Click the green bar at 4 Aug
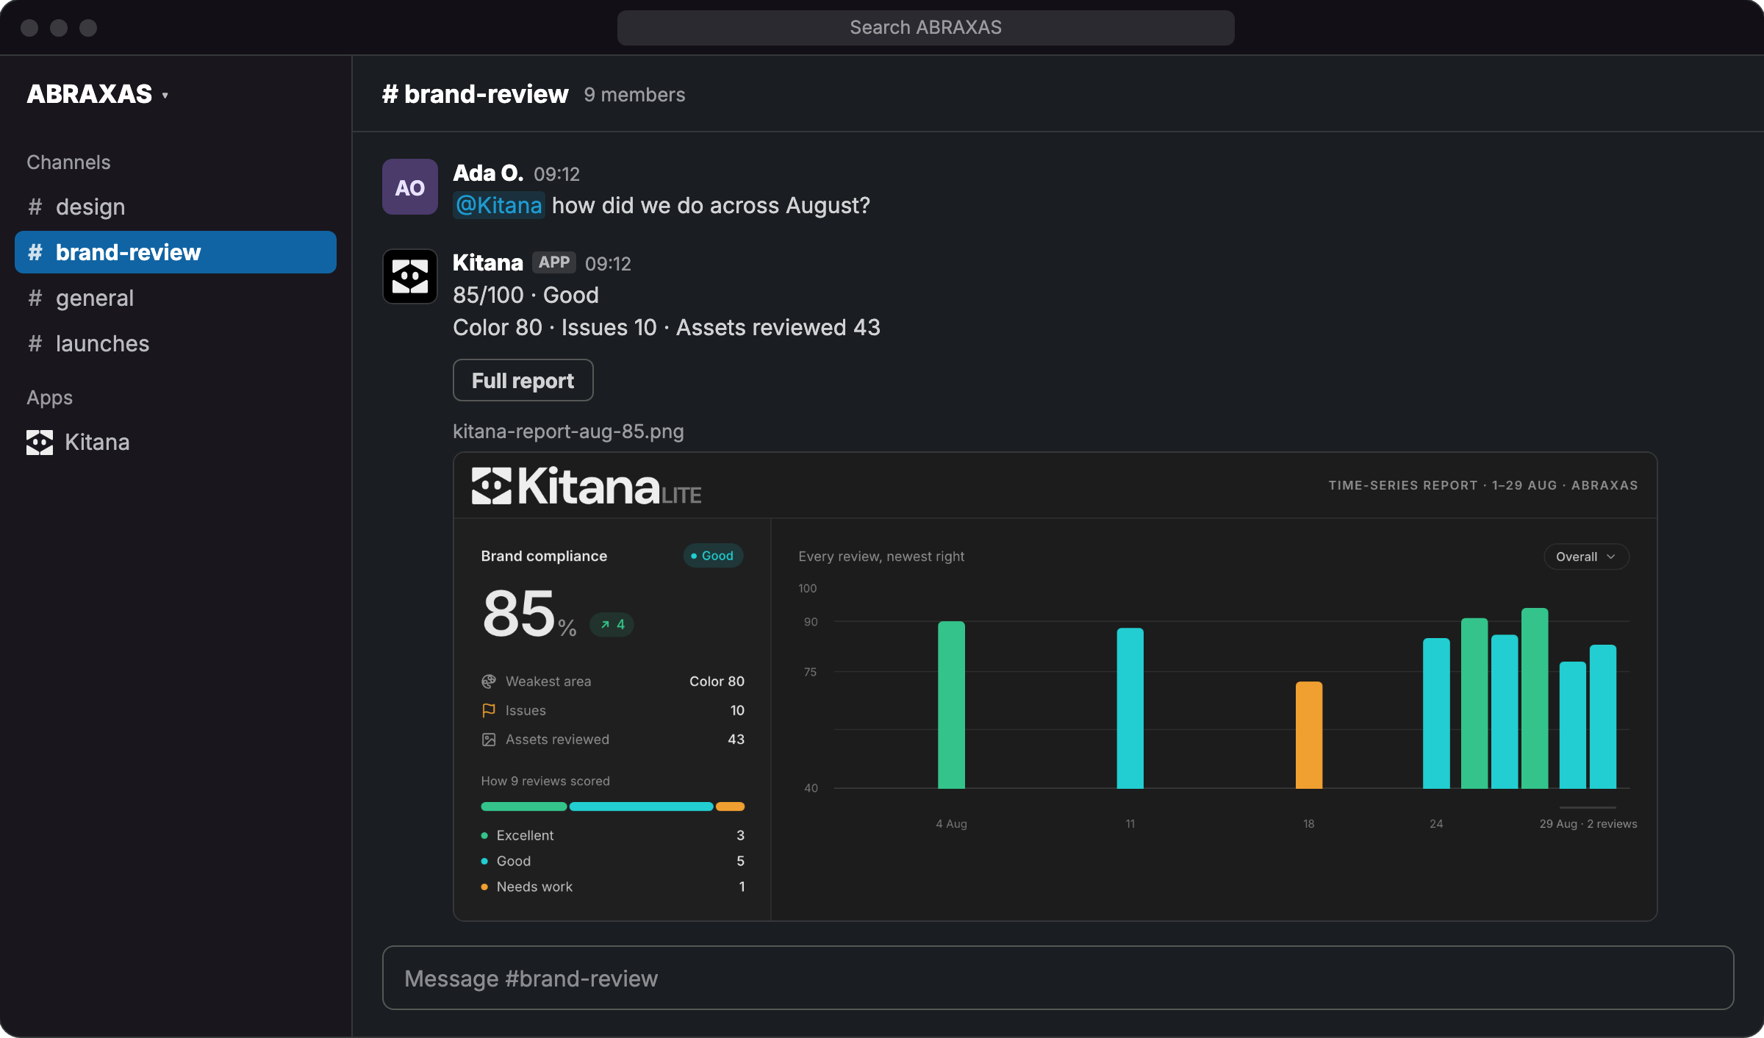Viewport: 1764px width, 1038px height. (x=951, y=705)
